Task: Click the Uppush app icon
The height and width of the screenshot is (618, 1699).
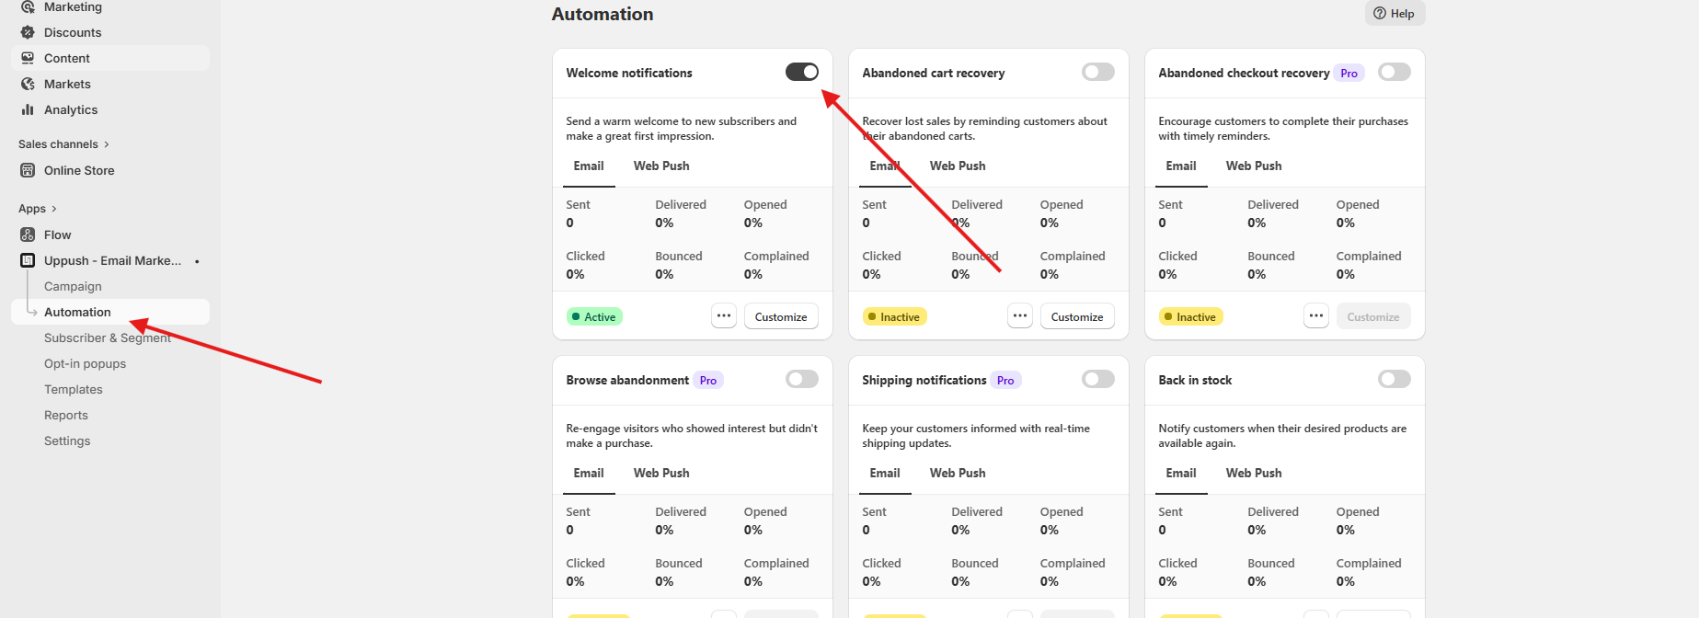Action: click(x=28, y=260)
